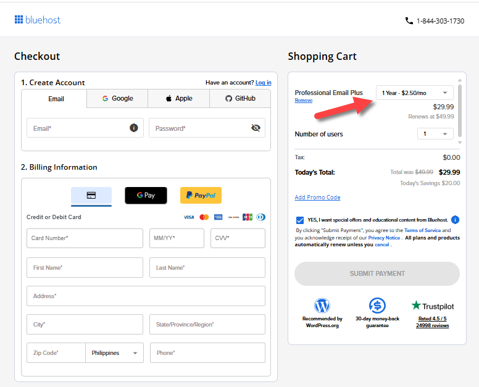Screen dimensions: 479x387
Task: Open the Number of users dropdown
Action: pos(435,134)
